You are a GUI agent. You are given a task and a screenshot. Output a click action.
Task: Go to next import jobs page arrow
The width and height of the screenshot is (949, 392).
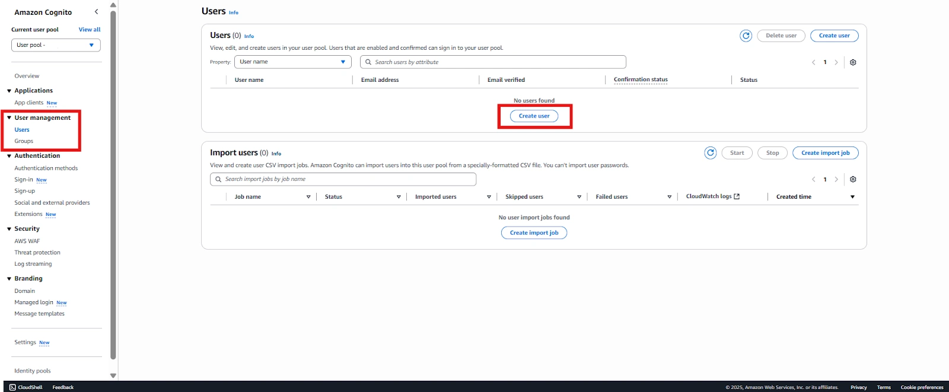click(x=836, y=179)
